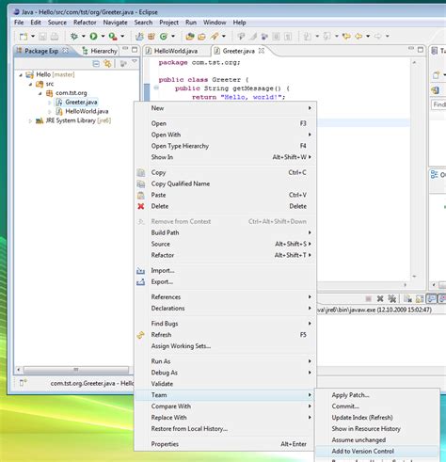Open the Hierarchy view tab
Image resolution: width=446 pixels, height=462 pixels.
(x=100, y=51)
